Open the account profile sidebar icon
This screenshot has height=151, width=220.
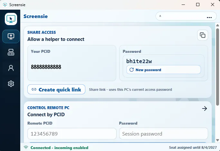[11, 68]
